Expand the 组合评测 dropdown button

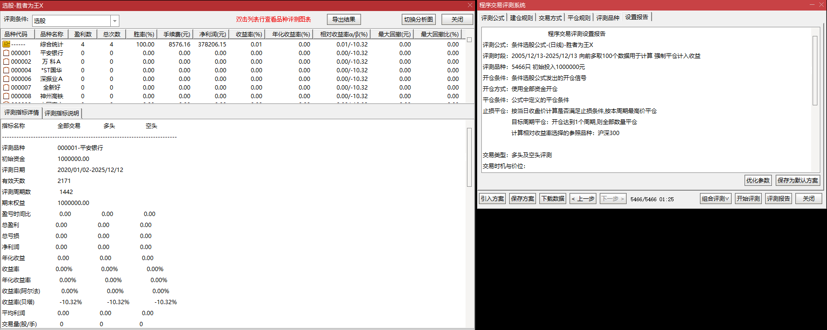click(x=715, y=199)
